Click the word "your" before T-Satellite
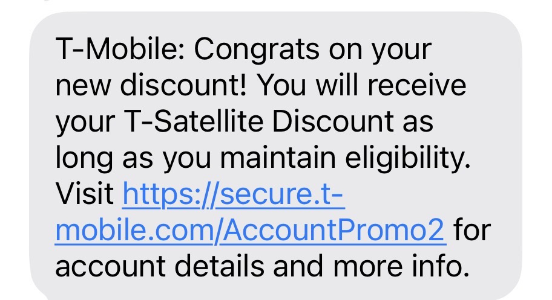 pyautogui.click(x=83, y=122)
